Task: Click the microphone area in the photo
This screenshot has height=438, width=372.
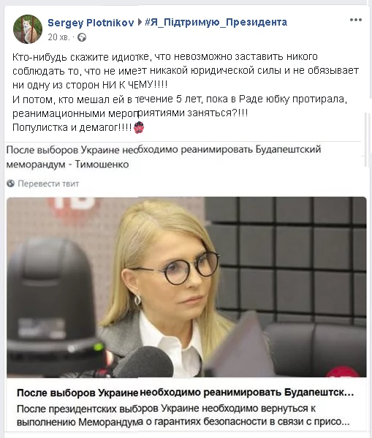Action: click(145, 362)
